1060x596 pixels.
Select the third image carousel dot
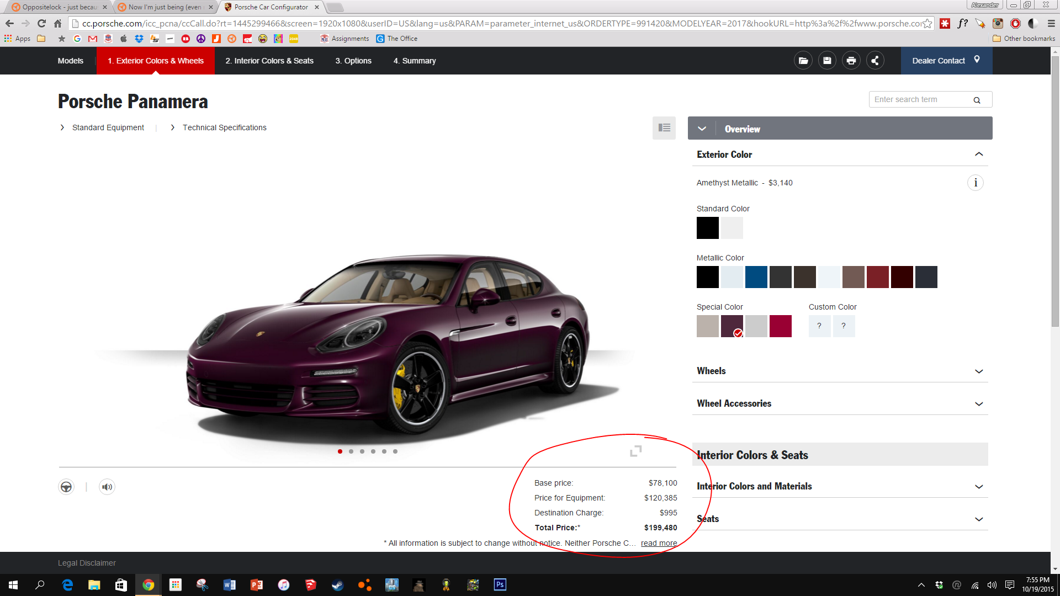(362, 451)
